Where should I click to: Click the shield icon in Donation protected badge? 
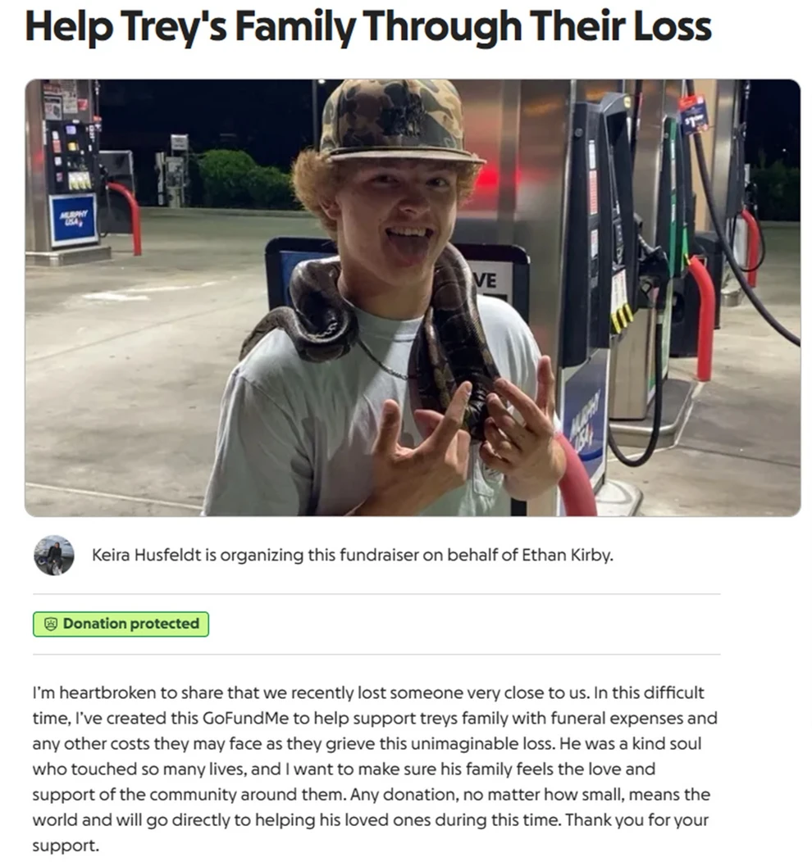[50, 624]
